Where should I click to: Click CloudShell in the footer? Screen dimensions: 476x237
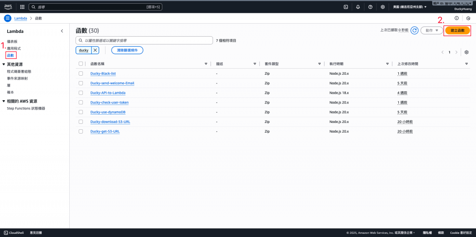pyautogui.click(x=14, y=233)
